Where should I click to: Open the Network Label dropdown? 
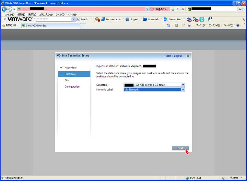point(154,89)
